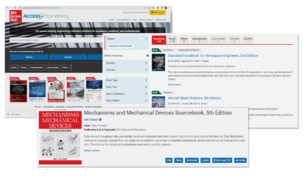Click the browser forward arrow

click(x=11, y=8)
